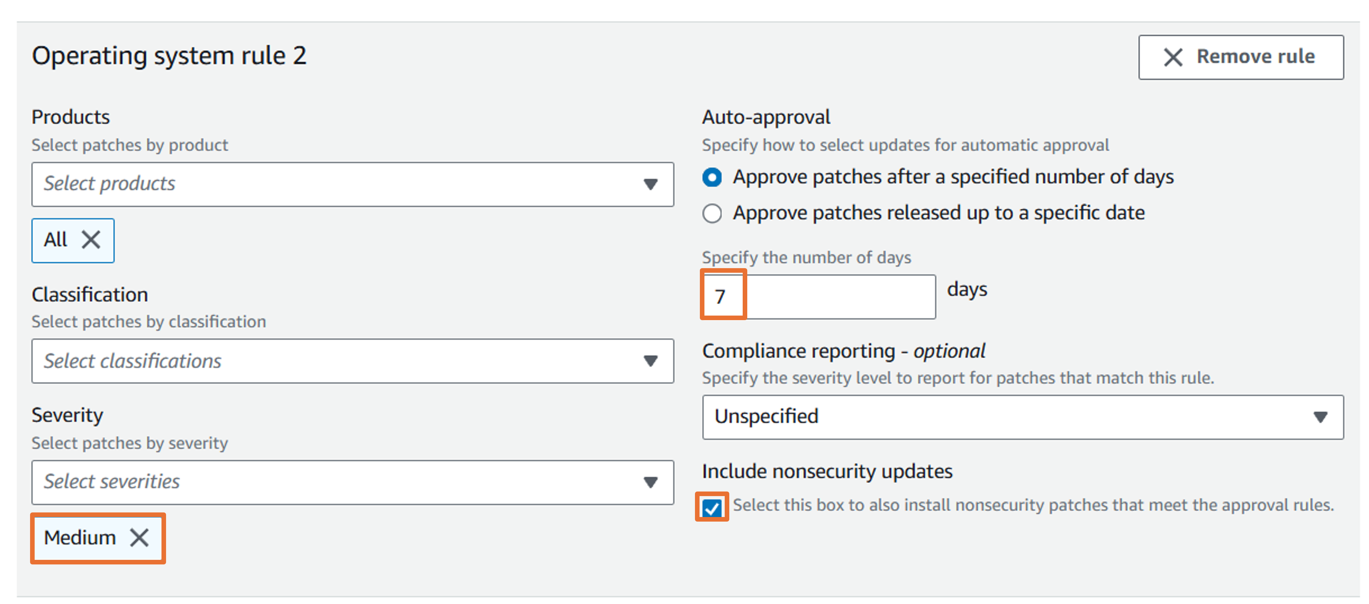The height and width of the screenshot is (604, 1369).
Task: Open the Select severities dropdown
Action: click(340, 482)
